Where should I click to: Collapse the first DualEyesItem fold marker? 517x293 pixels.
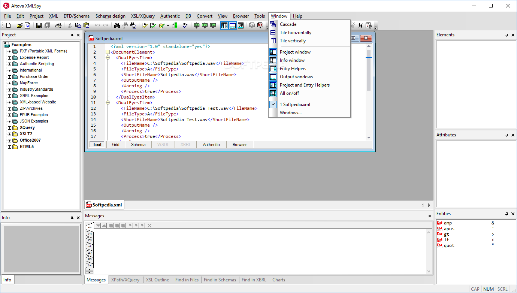click(x=108, y=58)
